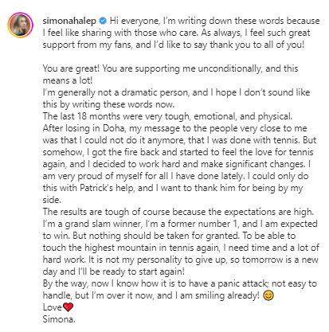Click the "Simona." signature text
Viewport: 329px width, 332px height.
[x=59, y=318]
